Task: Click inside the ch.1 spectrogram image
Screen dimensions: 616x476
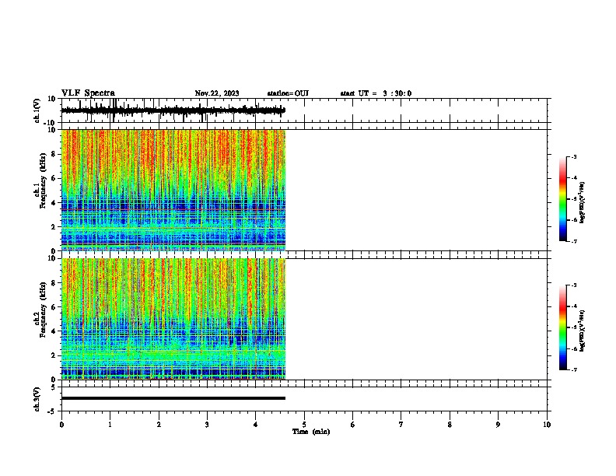Action: coord(173,190)
